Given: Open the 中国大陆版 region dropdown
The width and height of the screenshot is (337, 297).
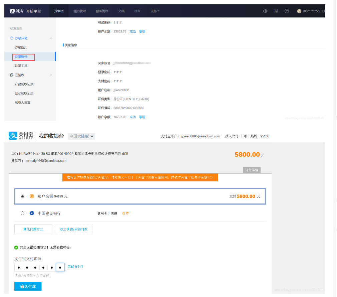Looking at the screenshot, I should coord(81,136).
